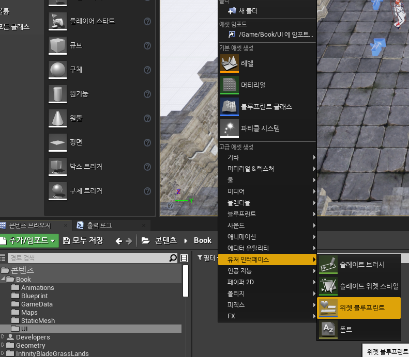Expand the 애니메이션 submenu
The width and height of the screenshot is (409, 357).
267,237
